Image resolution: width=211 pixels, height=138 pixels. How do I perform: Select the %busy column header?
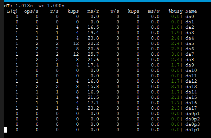click(x=175, y=11)
